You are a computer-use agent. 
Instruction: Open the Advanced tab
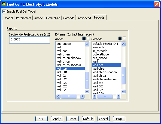pos(84,18)
